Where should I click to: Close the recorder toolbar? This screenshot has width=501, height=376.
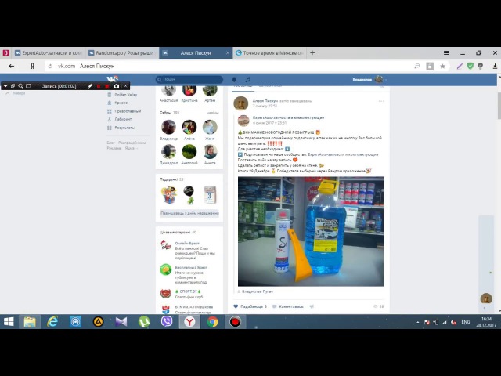125,86
